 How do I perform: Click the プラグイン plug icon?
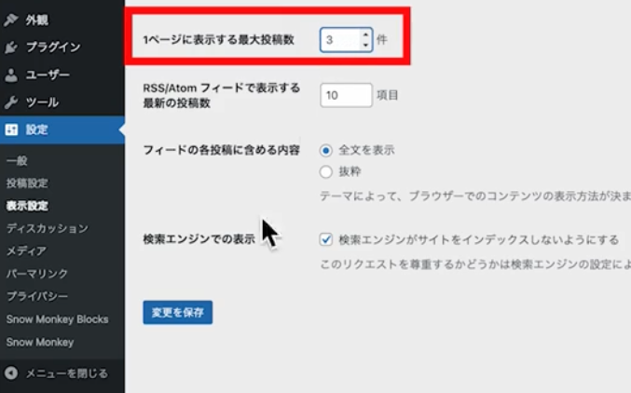[10, 47]
